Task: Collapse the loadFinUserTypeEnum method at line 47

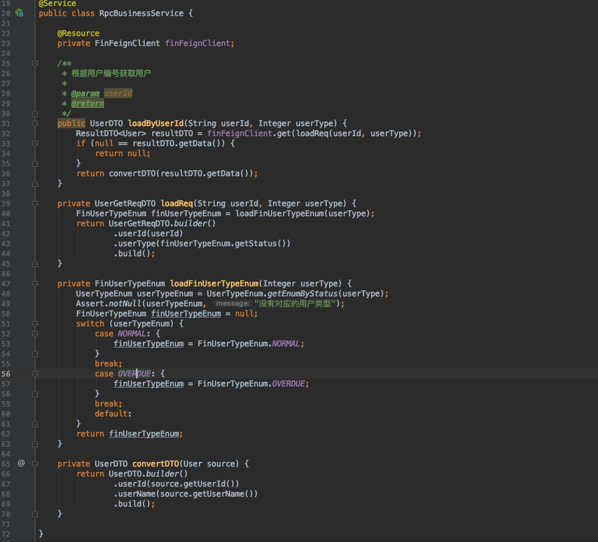Action: point(35,284)
